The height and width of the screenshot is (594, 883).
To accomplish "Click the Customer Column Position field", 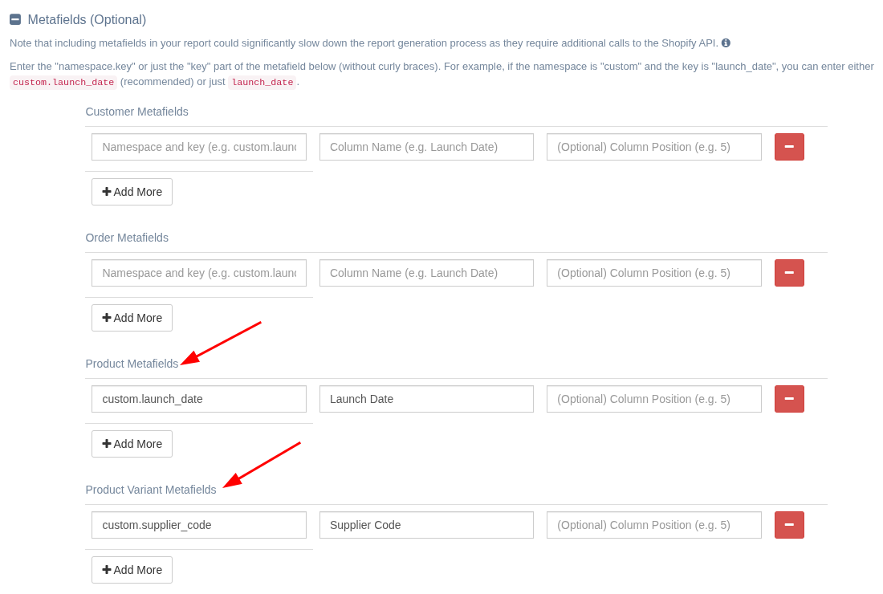I will (x=653, y=147).
